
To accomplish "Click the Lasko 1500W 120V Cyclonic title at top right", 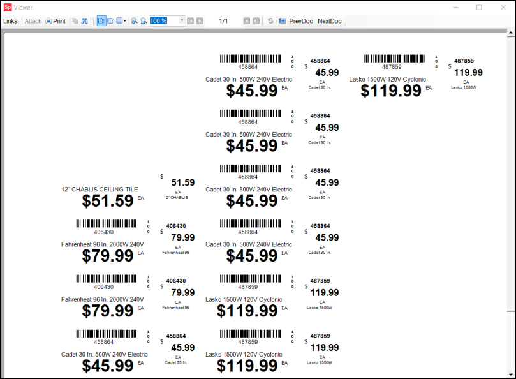I will pyautogui.click(x=387, y=79).
